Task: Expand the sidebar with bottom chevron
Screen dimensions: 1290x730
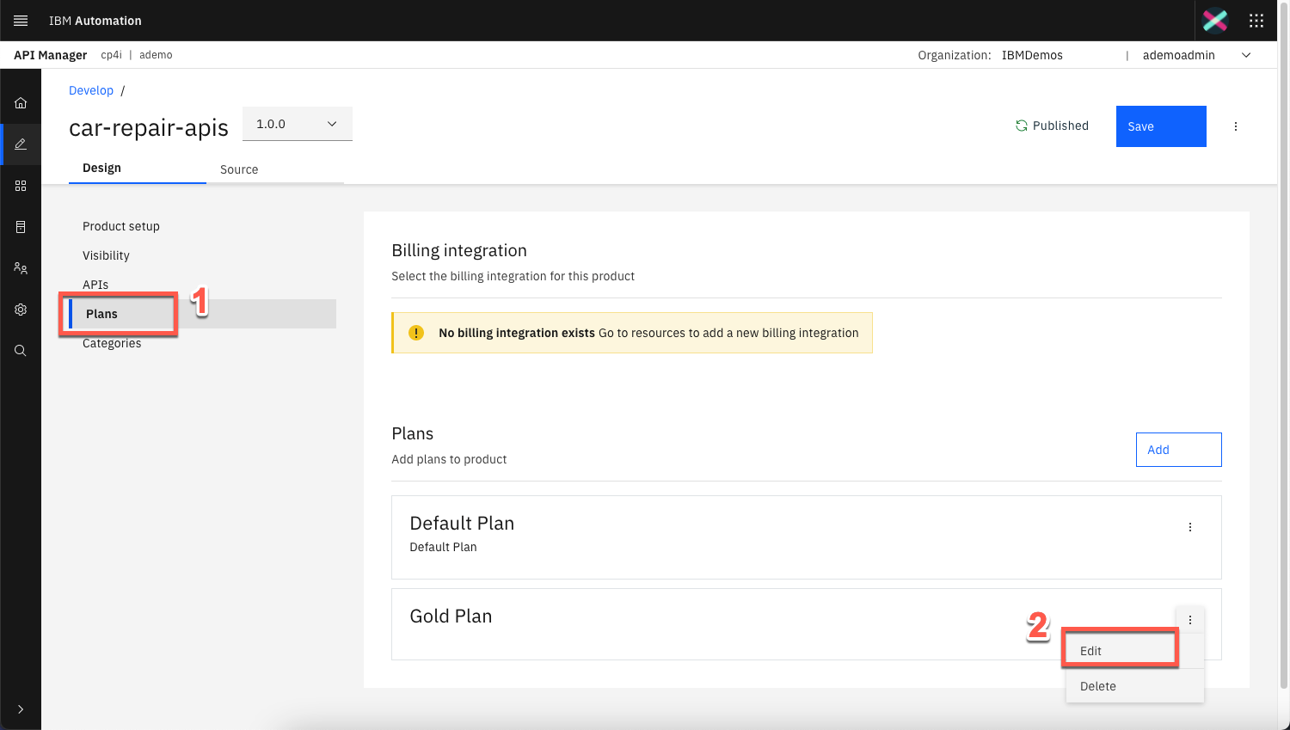Action: (x=21, y=709)
